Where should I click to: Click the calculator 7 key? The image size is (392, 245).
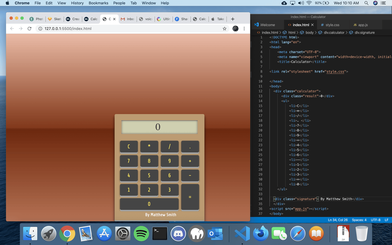pos(129,161)
